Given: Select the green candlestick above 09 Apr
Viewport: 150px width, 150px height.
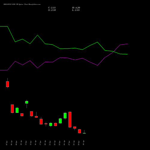Looking at the screenshot, I should click(x=17, y=110).
